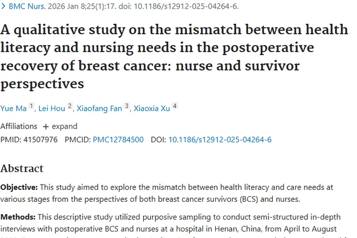
Task: Click the article title heading
Action: (x=174, y=57)
